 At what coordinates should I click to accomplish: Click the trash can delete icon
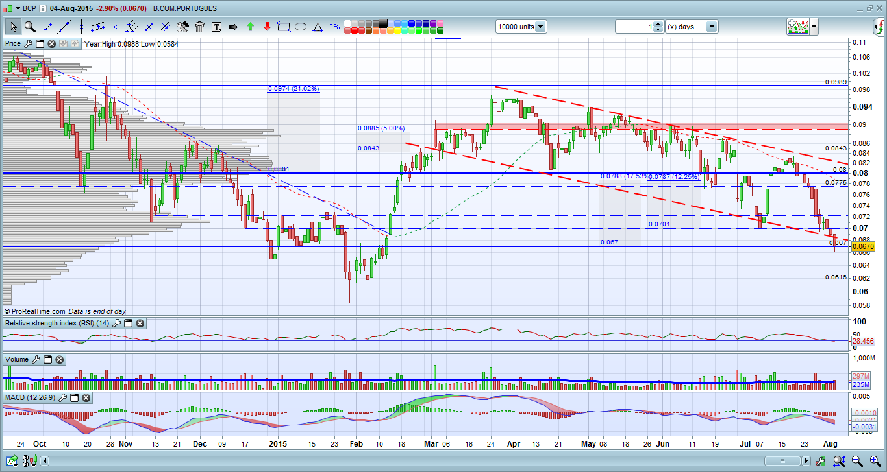[199, 27]
